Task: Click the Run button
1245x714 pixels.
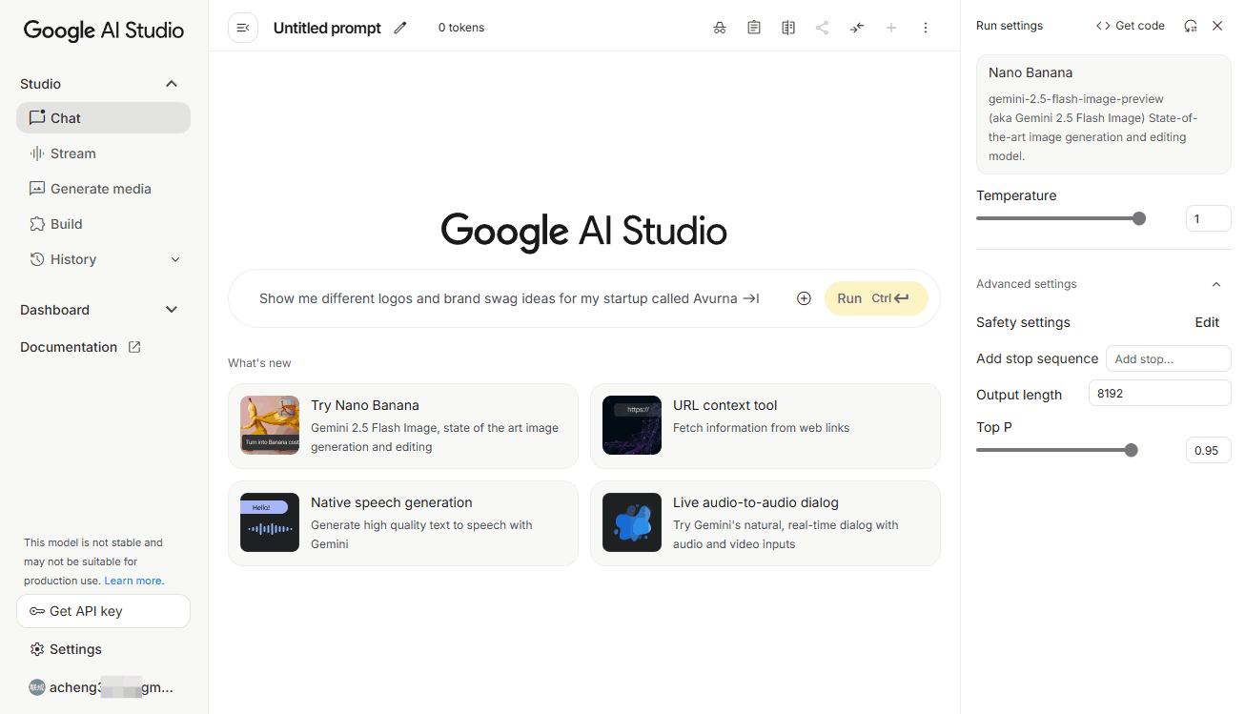Action: tap(876, 298)
